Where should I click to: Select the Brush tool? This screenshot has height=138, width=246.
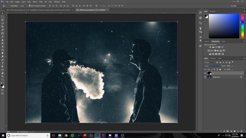click(x=2, y=37)
